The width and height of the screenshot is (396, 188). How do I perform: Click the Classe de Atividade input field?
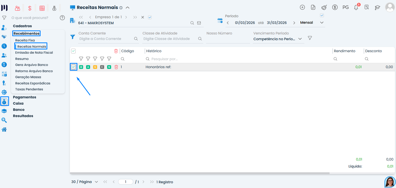pyautogui.click(x=170, y=39)
